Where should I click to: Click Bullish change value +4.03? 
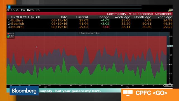(x=105, y=20)
